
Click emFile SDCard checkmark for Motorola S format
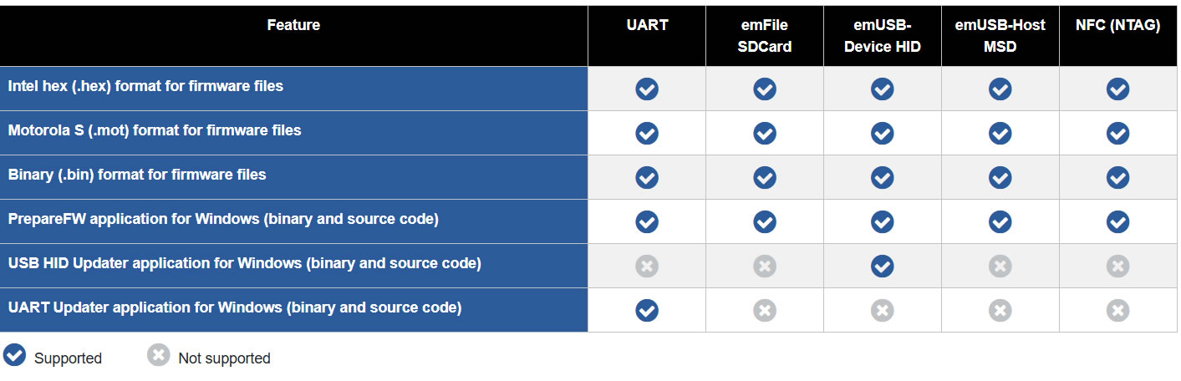point(765,133)
